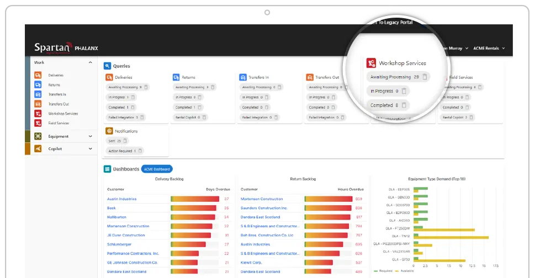Open the user Murray dropdown

point(457,49)
